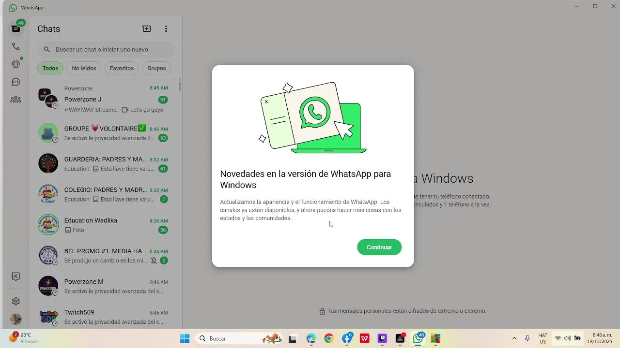Select the No leídos filter tab
The width and height of the screenshot is (620, 348).
[x=84, y=68]
